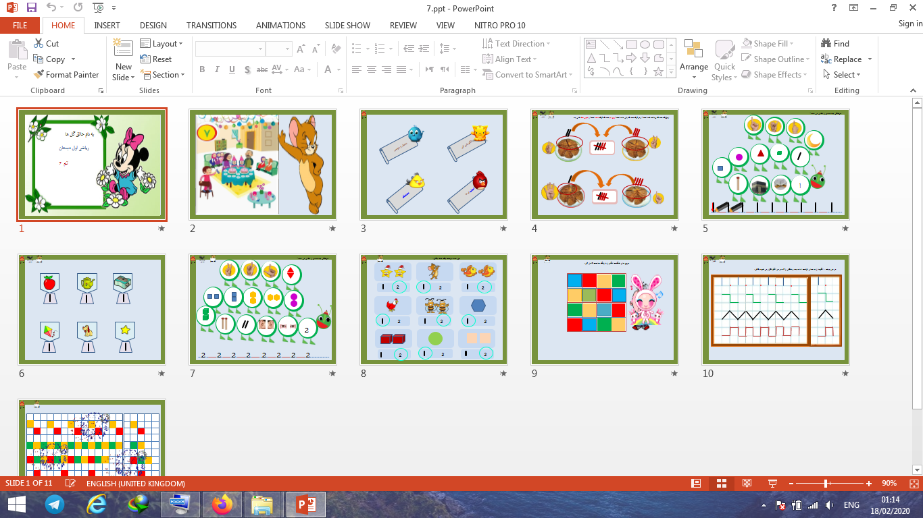Switch to the SLIDE SHOW tab
This screenshot has height=518, width=923.
pos(347,26)
